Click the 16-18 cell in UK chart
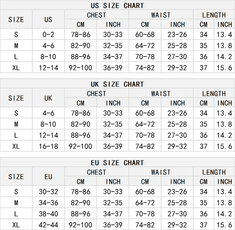This screenshot has height=230, width=235. (48, 146)
